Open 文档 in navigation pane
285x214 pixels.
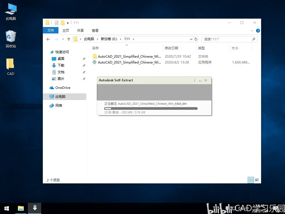click(58, 72)
